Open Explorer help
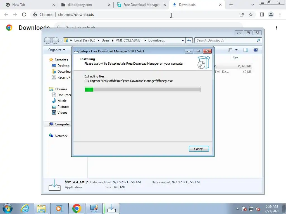Image resolution: width=286 pixels, height=214 pixels. click(256, 50)
